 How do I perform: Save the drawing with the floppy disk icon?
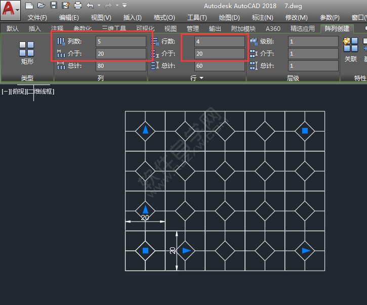(x=54, y=5)
